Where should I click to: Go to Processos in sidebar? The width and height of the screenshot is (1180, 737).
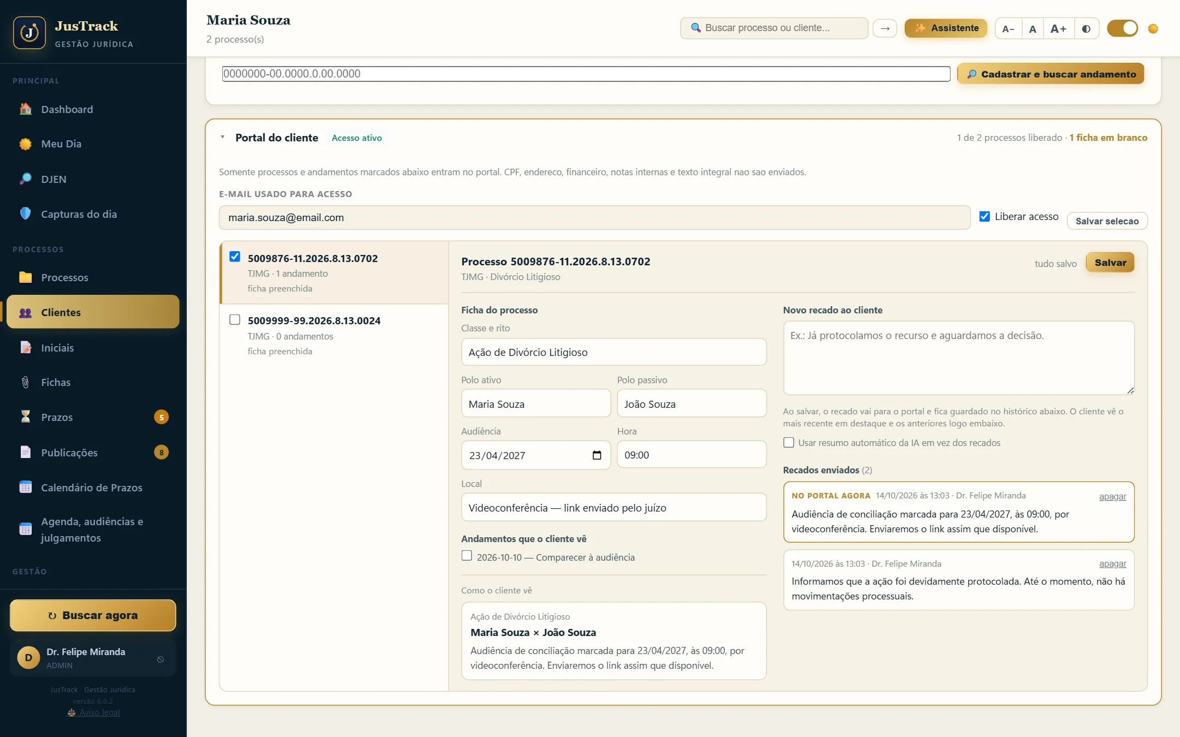pyautogui.click(x=93, y=277)
